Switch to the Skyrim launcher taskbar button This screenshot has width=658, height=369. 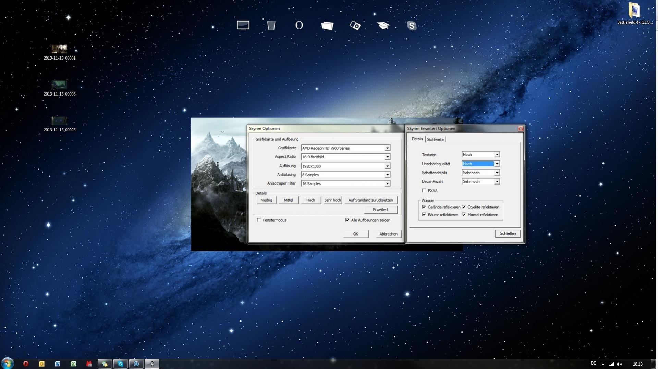click(152, 364)
